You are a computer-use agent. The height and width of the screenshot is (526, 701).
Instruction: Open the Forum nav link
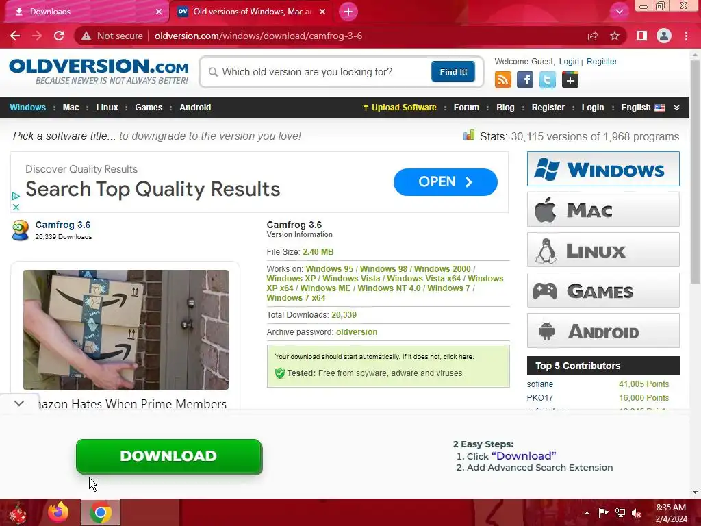point(466,108)
